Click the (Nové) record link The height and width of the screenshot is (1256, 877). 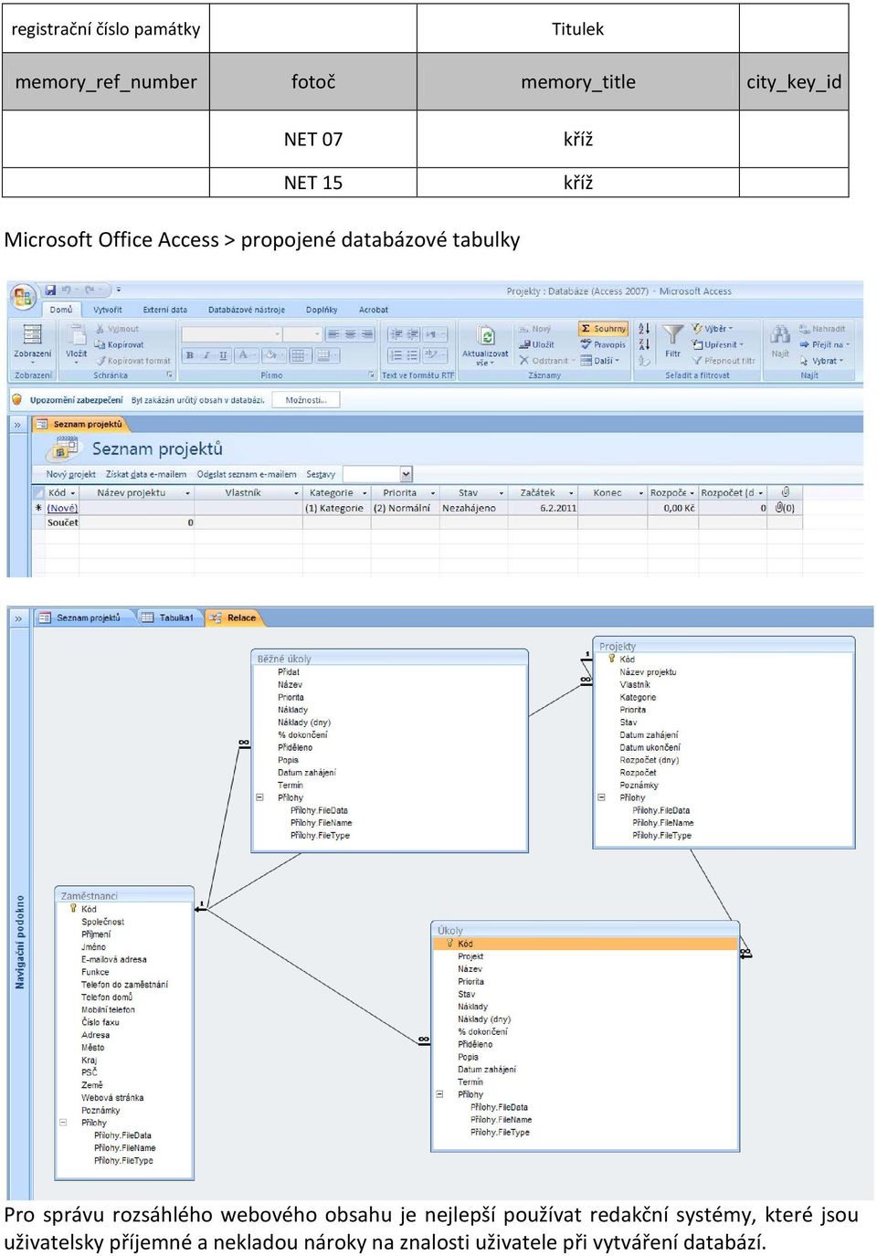tap(62, 509)
